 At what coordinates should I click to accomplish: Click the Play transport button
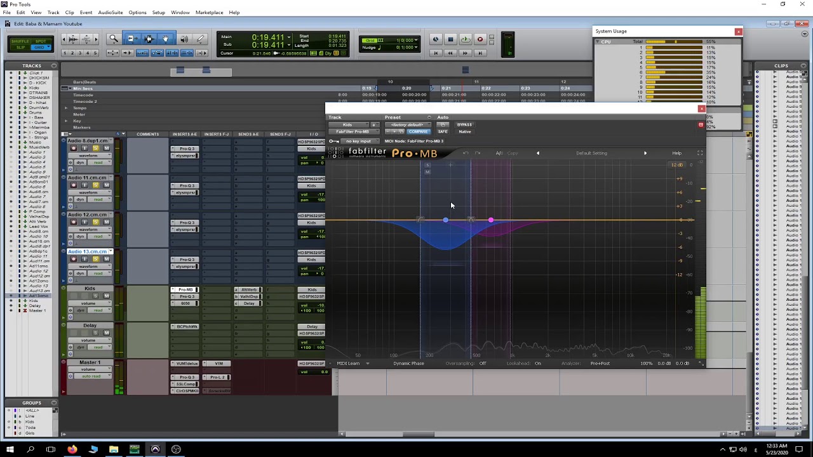pos(465,39)
